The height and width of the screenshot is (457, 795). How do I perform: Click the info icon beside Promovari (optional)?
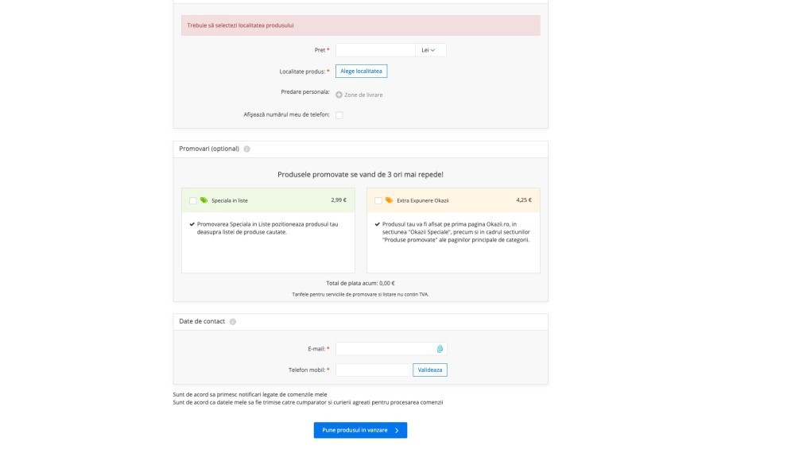246,149
